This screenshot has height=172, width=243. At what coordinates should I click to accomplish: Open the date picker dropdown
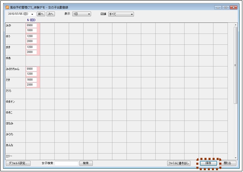coord(32,14)
